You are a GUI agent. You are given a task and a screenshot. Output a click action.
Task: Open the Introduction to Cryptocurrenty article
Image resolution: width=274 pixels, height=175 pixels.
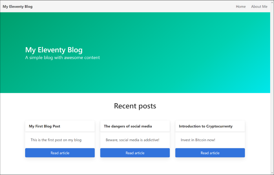210,153
